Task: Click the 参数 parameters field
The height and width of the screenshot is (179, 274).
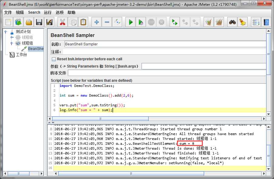Action: click(x=204, y=66)
